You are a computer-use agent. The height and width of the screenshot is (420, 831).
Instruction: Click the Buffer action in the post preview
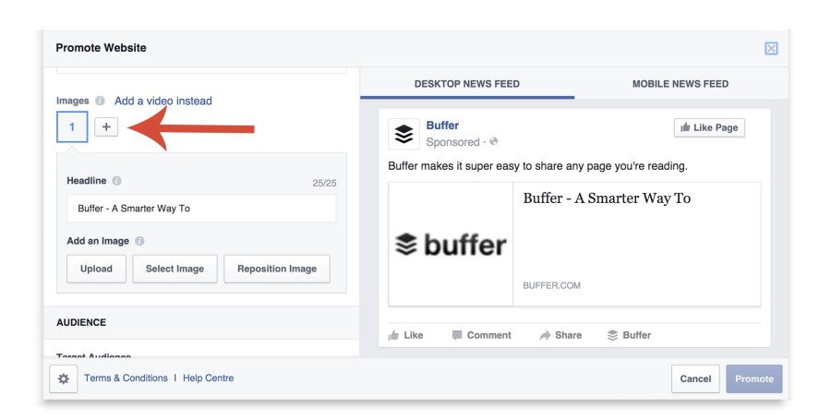coord(629,335)
